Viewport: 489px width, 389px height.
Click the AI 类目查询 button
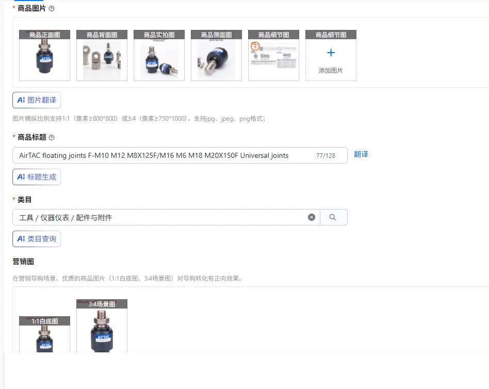pos(37,239)
